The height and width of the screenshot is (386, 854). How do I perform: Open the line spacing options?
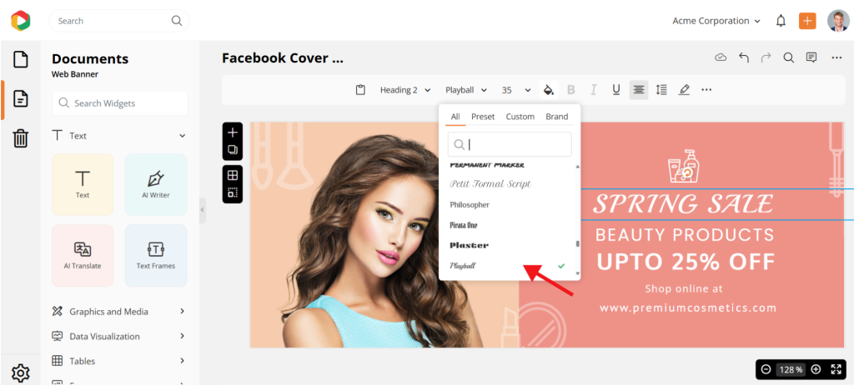click(x=661, y=90)
